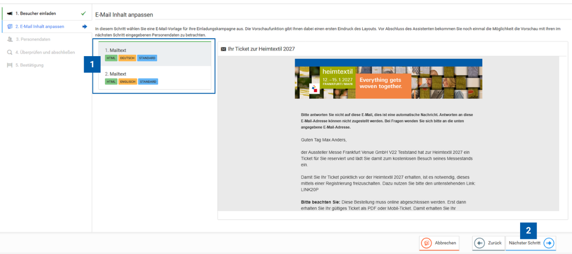
Task: Click the heading E-Mail Inhalt anpassen
Action: pyautogui.click(x=124, y=15)
